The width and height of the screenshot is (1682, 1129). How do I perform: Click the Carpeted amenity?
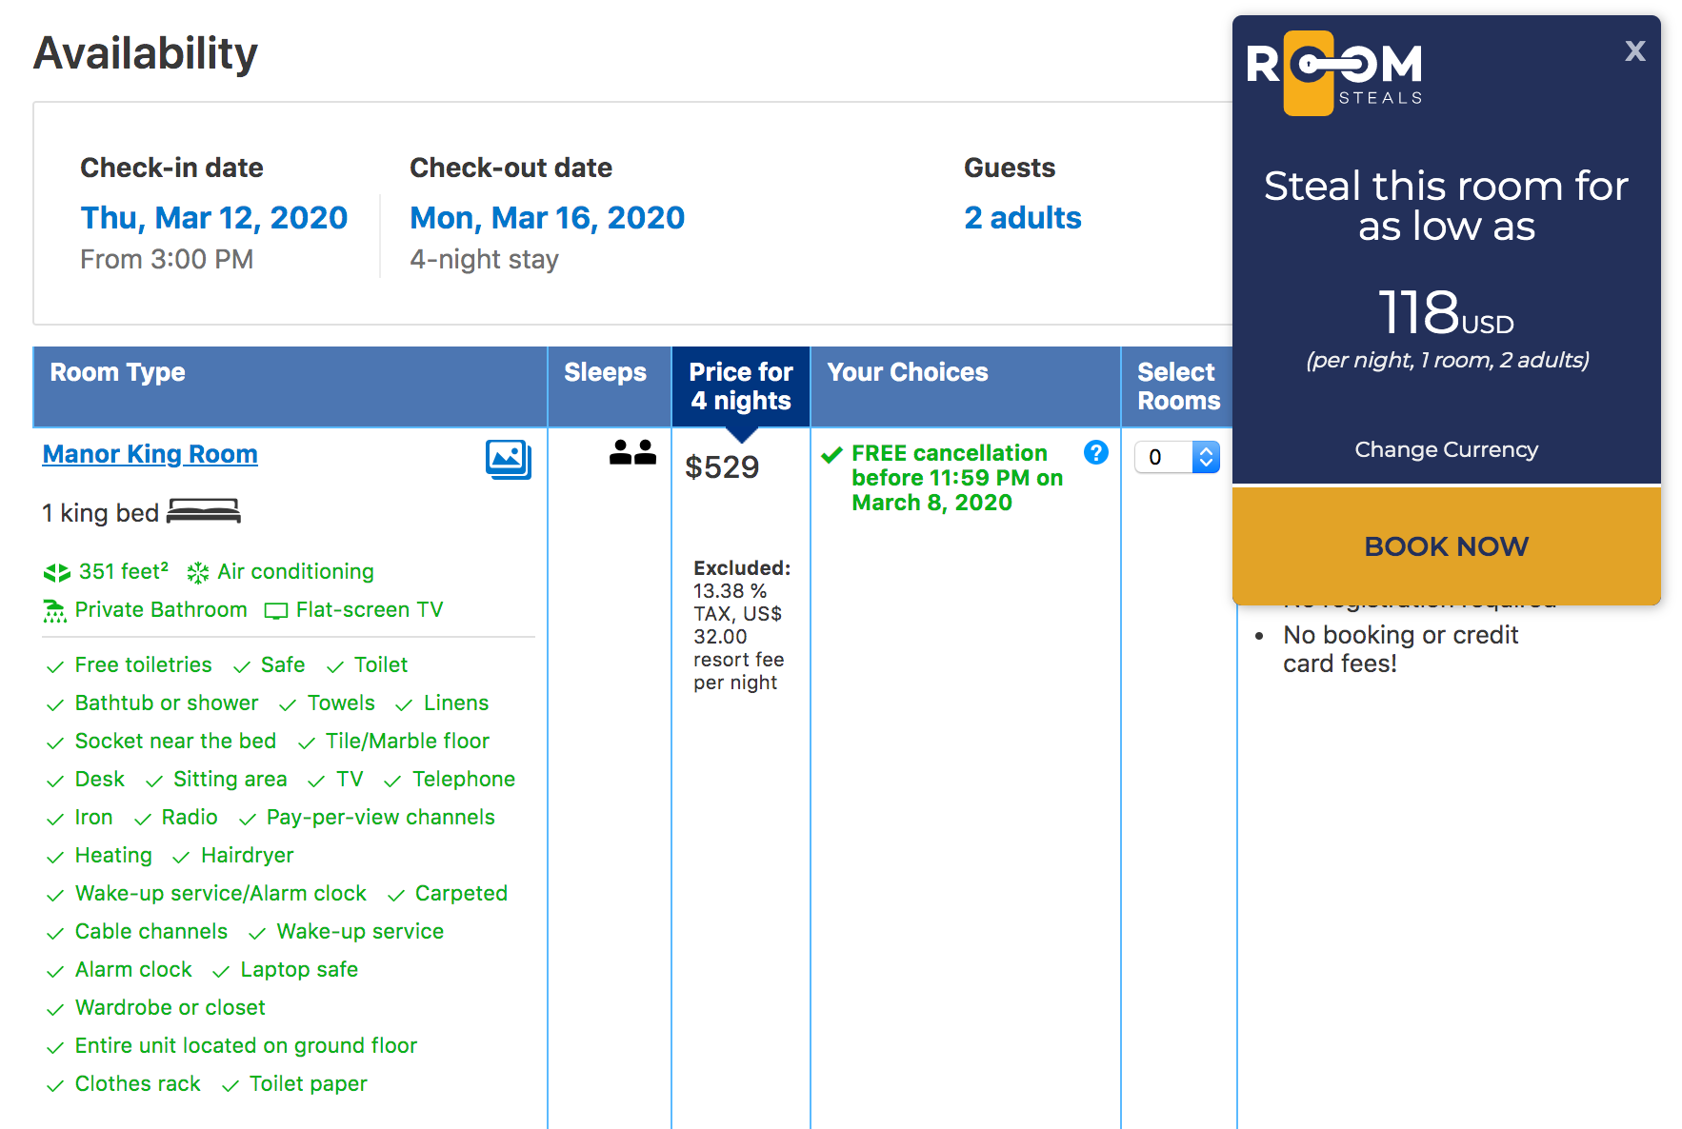click(461, 893)
